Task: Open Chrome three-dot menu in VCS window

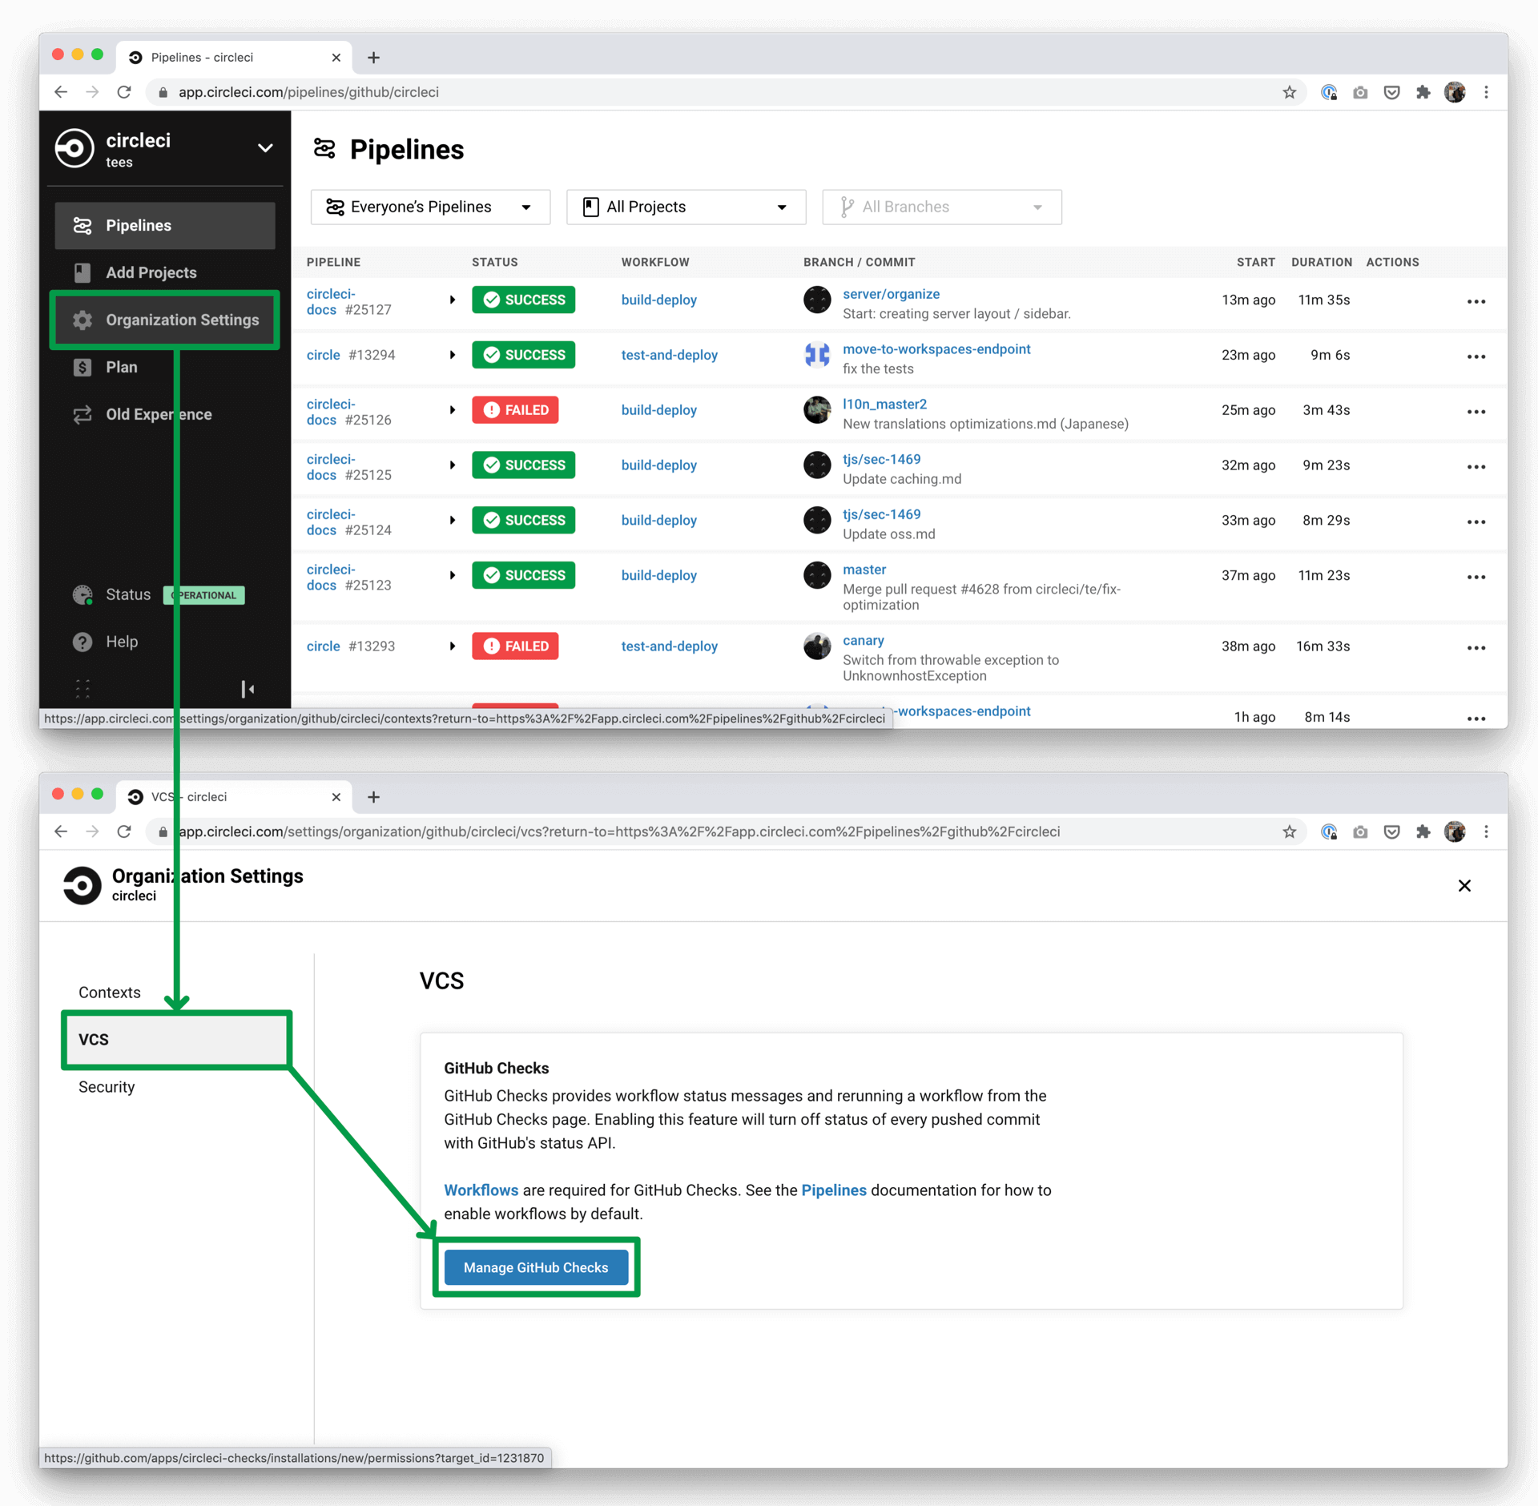Action: pyautogui.click(x=1486, y=832)
